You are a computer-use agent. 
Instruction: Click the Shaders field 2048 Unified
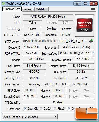[x=37, y=59]
